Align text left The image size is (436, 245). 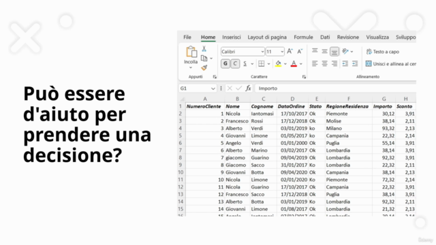(x=315, y=63)
